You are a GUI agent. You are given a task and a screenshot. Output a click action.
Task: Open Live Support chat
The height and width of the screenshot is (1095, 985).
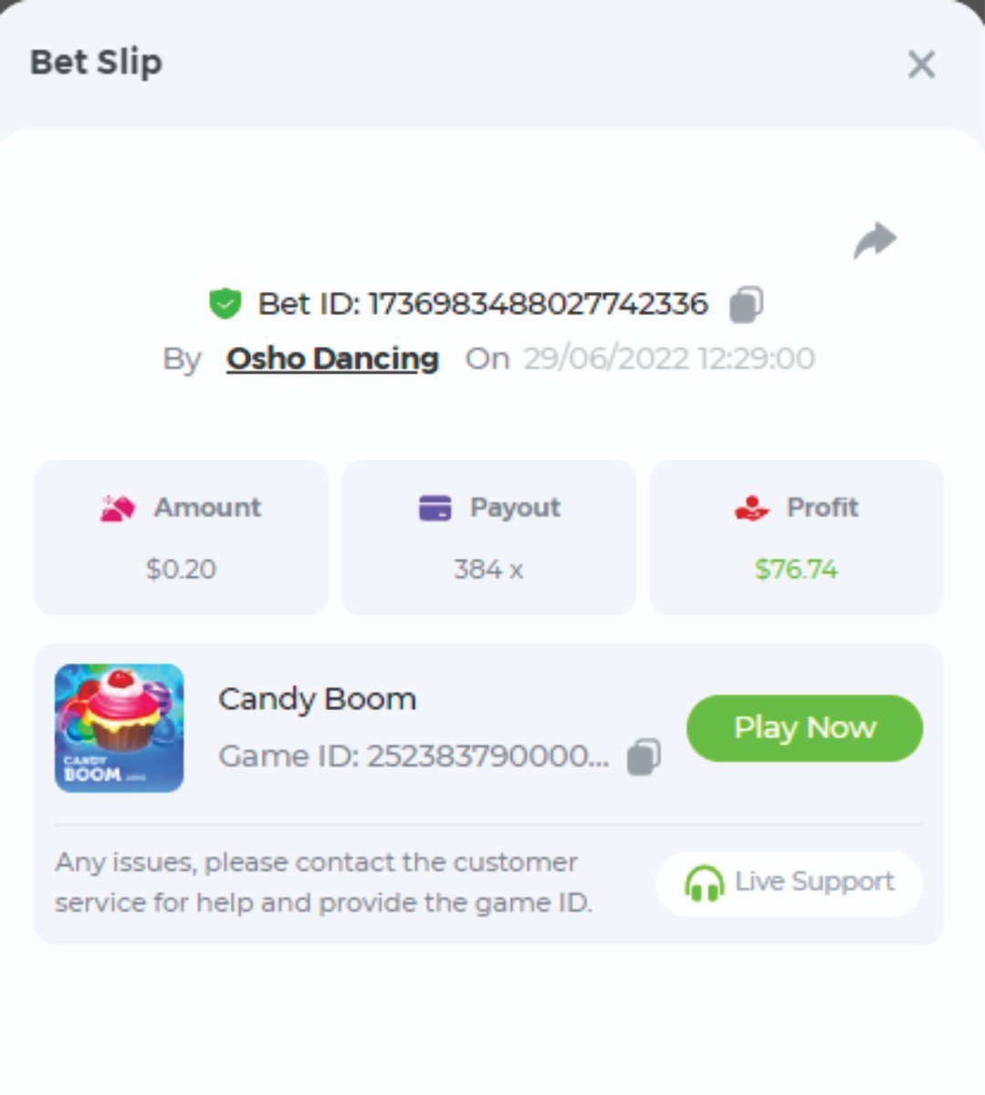pyautogui.click(x=789, y=883)
